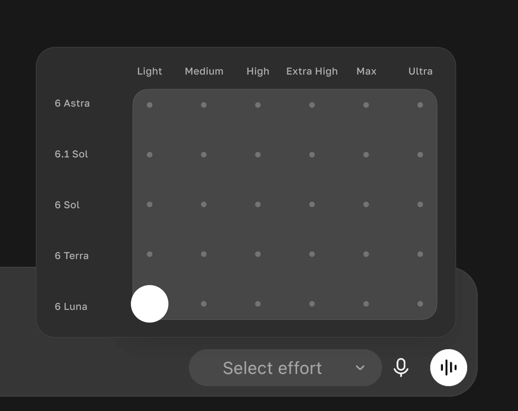The height and width of the screenshot is (411, 518).
Task: Choose the 6 Terra Max dot
Action: coord(366,254)
